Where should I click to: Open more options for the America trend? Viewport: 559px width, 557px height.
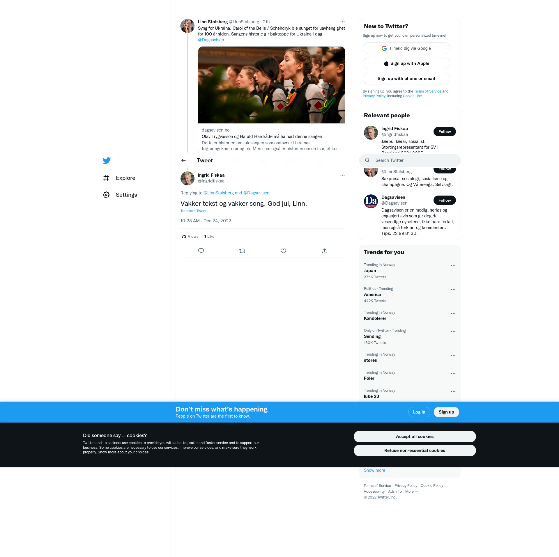(453, 290)
